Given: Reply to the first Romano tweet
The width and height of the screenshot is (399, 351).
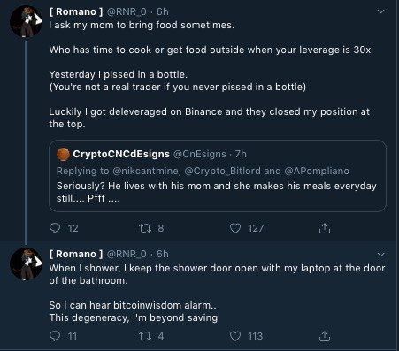Looking at the screenshot, I should [x=55, y=228].
